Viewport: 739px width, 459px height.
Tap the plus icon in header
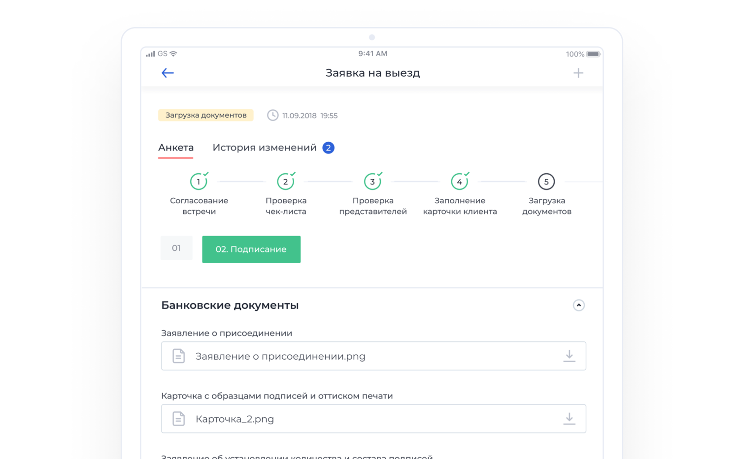(x=578, y=73)
